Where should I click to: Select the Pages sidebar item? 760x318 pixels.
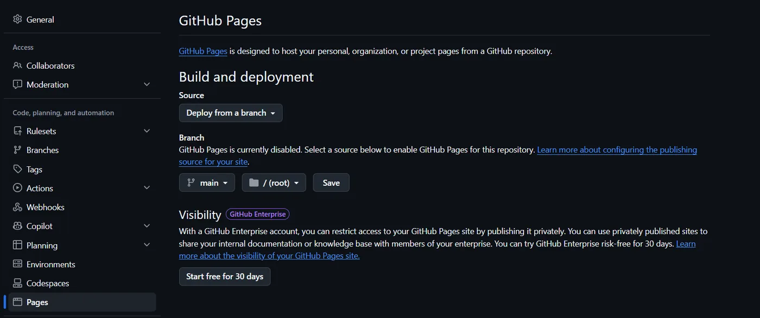[x=82, y=302]
